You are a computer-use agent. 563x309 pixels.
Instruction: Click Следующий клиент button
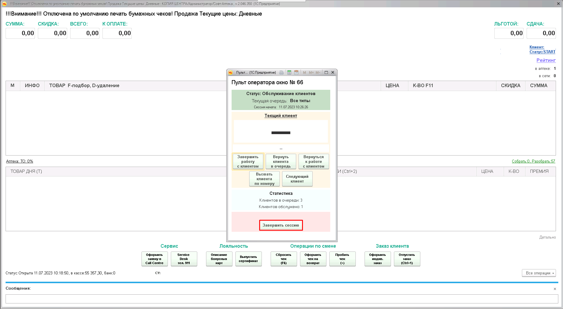coord(297,179)
